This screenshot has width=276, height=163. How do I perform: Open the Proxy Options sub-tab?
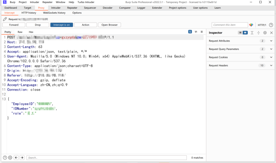[77, 13]
